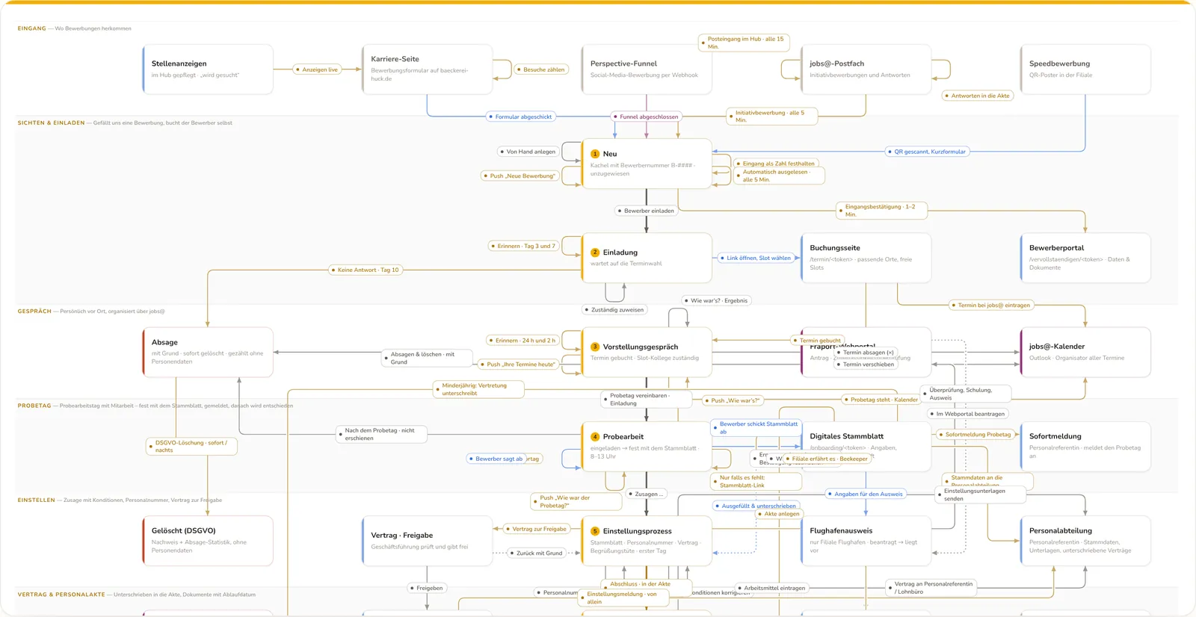Click the number 2 badge on Einladung card
Screen dimensions: 1196x617
pos(595,252)
